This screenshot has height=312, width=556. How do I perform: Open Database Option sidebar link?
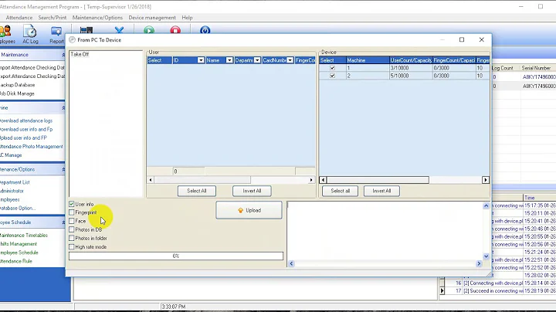tap(18, 208)
